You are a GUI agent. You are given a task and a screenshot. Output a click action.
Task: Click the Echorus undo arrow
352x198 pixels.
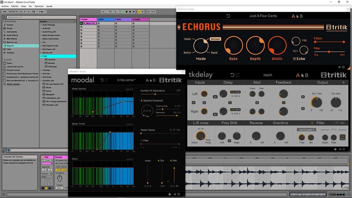coord(228,16)
